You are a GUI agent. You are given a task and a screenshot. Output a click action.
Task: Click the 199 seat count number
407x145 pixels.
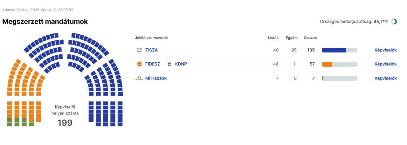point(65,123)
